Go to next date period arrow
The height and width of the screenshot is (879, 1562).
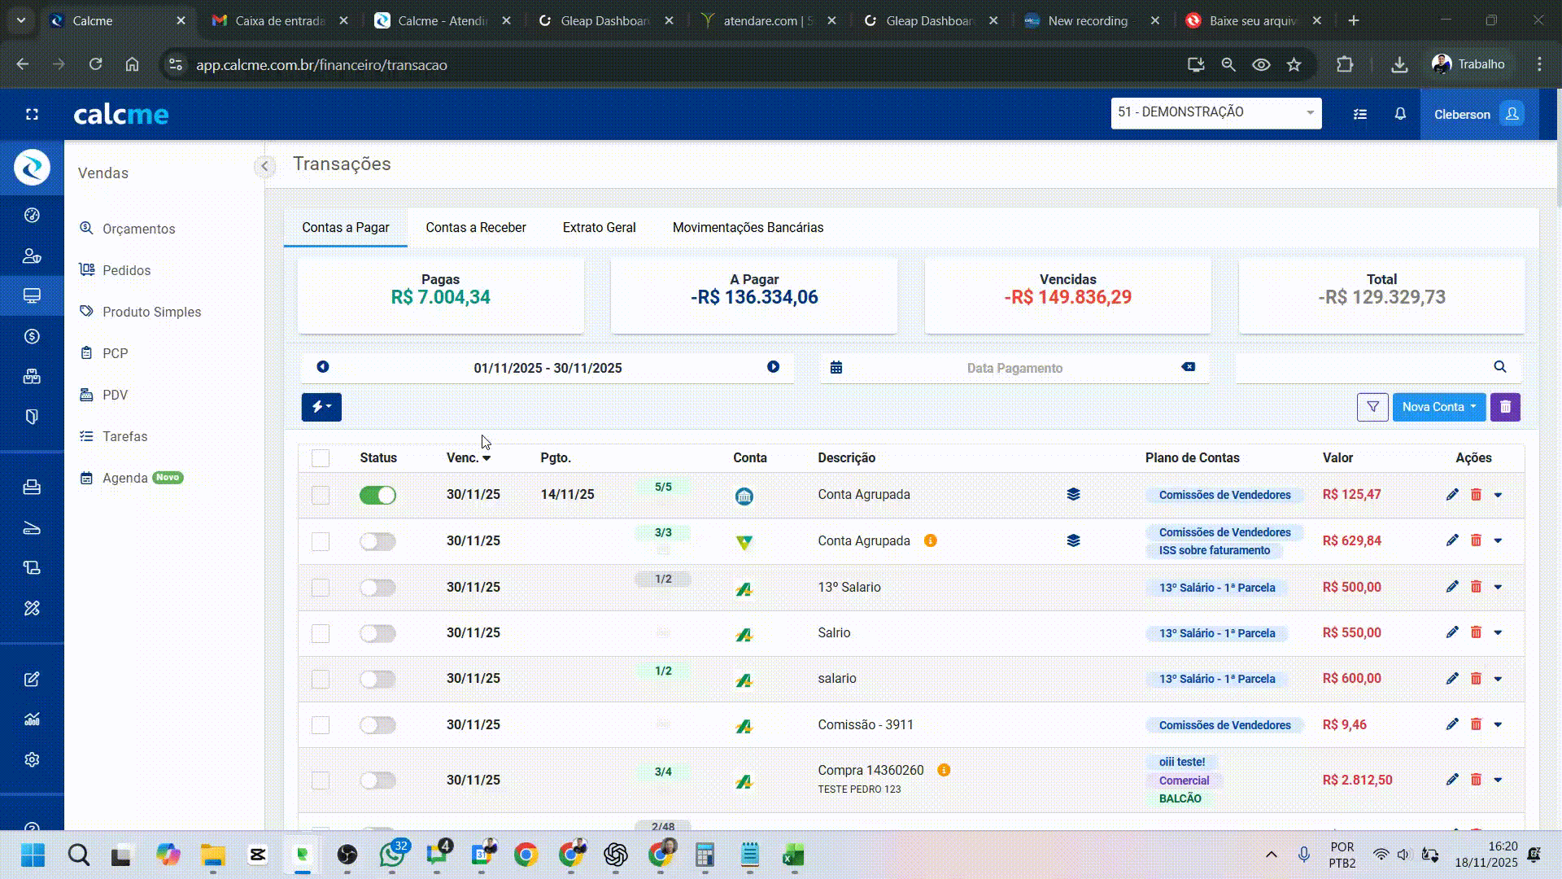point(773,367)
